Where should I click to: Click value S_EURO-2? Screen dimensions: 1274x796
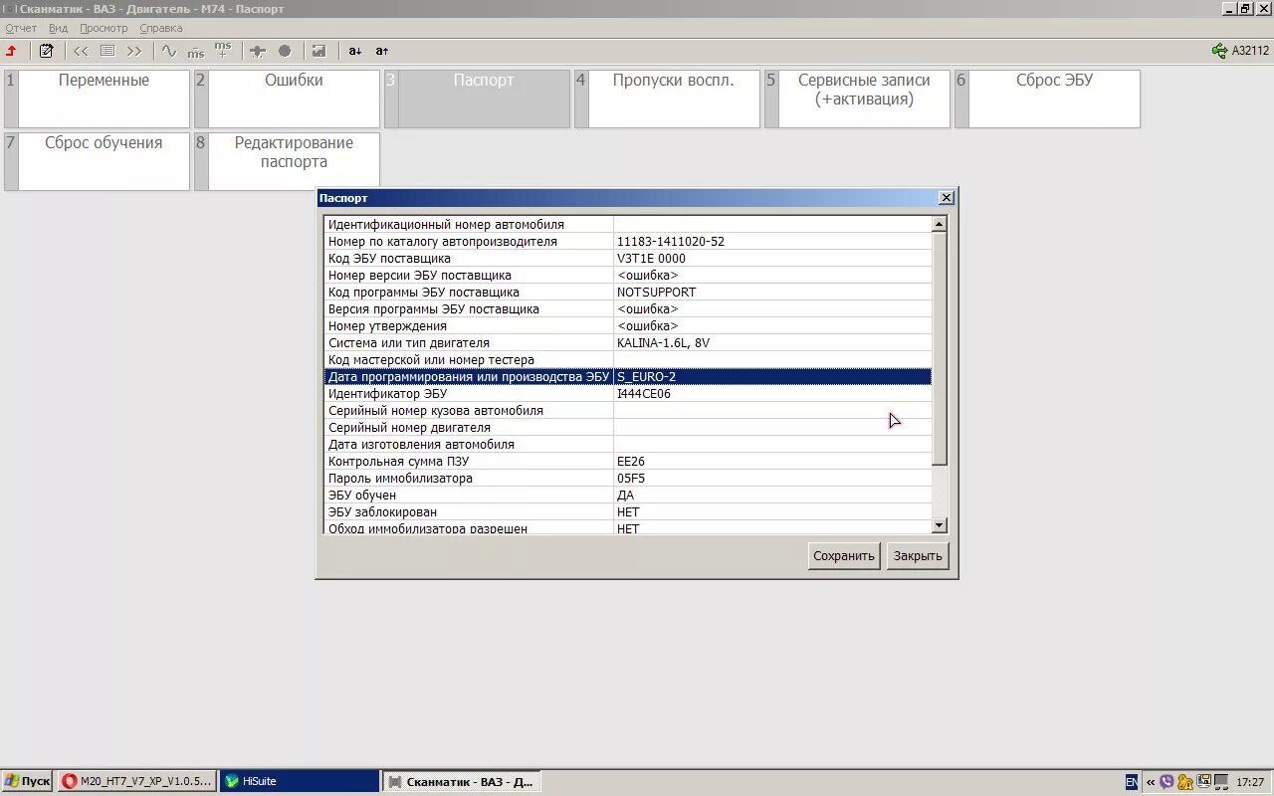(x=647, y=377)
